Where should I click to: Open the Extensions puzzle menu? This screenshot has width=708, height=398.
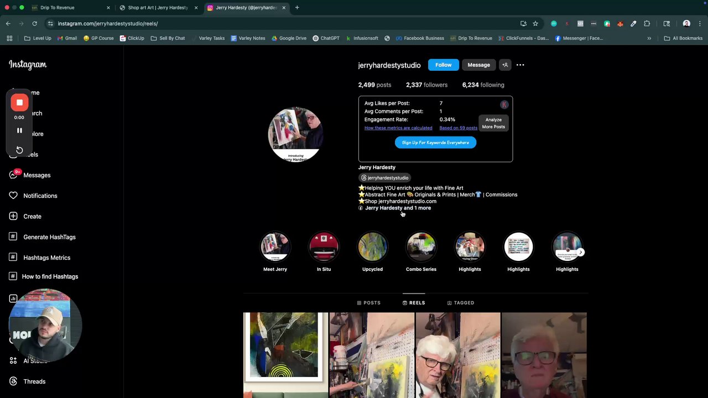(647, 24)
